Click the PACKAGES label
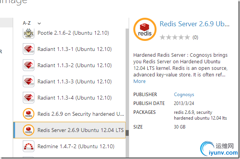The height and width of the screenshot is (159, 240). (x=145, y=112)
